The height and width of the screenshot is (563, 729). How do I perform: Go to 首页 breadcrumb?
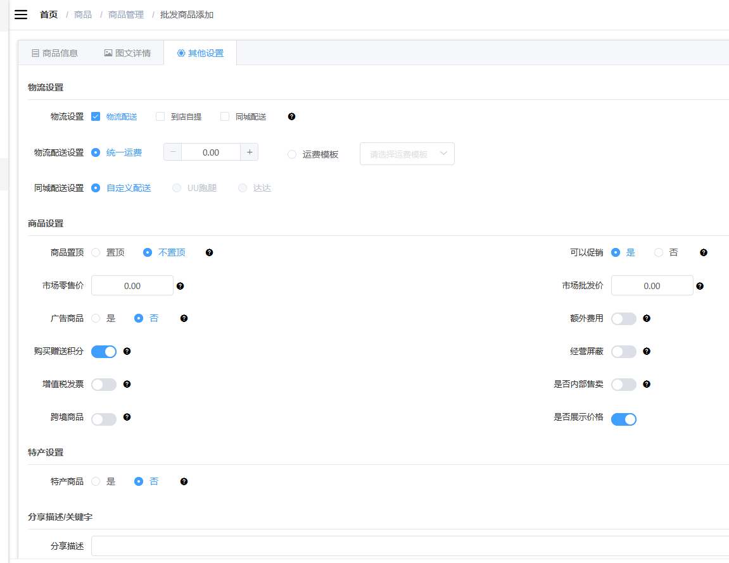click(49, 15)
